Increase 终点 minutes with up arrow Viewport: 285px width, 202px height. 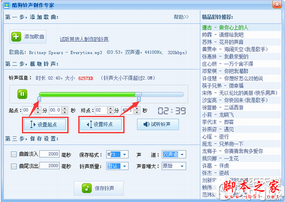click(111, 108)
